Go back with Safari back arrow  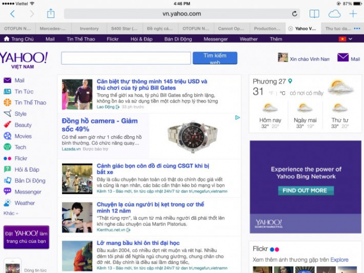[13, 14]
